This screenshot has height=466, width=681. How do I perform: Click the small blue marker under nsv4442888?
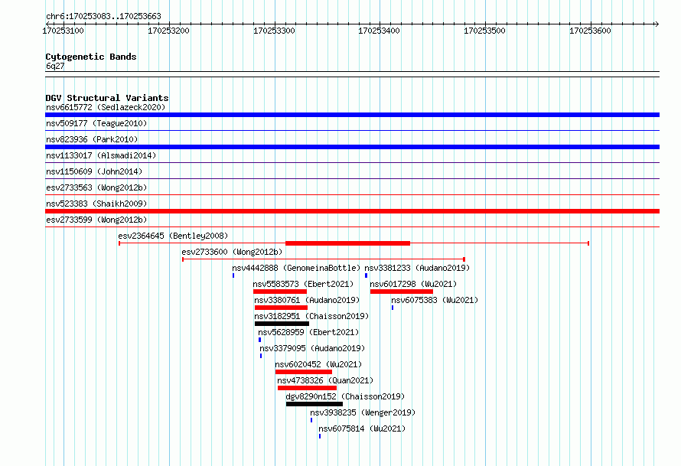(233, 275)
